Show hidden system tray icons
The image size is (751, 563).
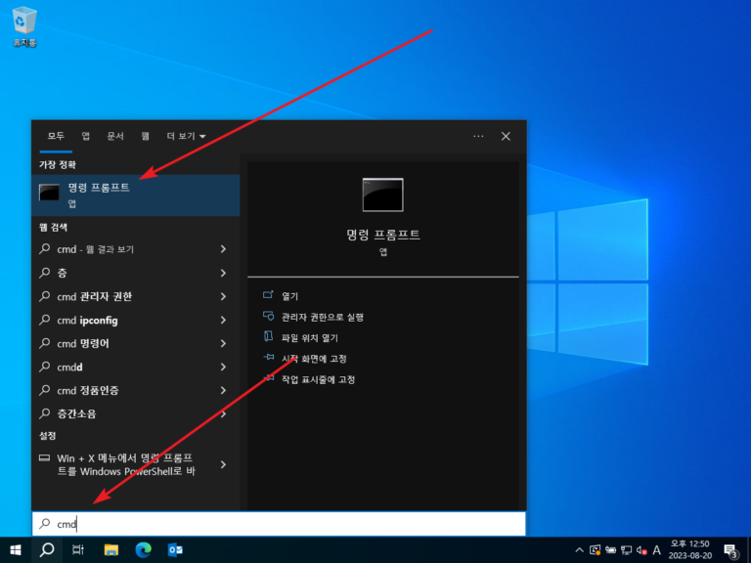[x=579, y=549]
